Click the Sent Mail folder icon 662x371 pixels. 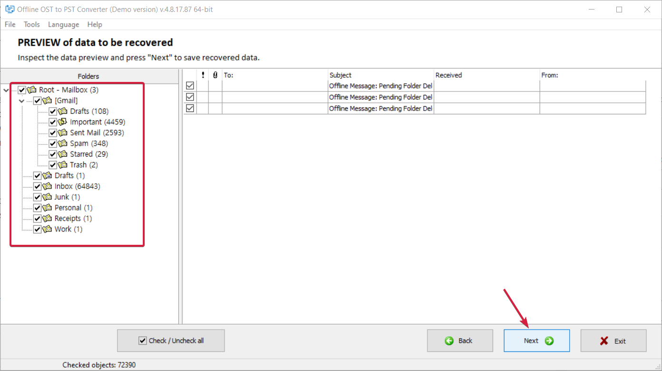coord(62,132)
